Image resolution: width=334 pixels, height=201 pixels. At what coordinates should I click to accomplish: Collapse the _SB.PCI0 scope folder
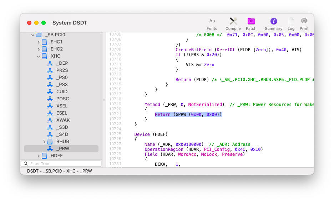(x=32, y=35)
